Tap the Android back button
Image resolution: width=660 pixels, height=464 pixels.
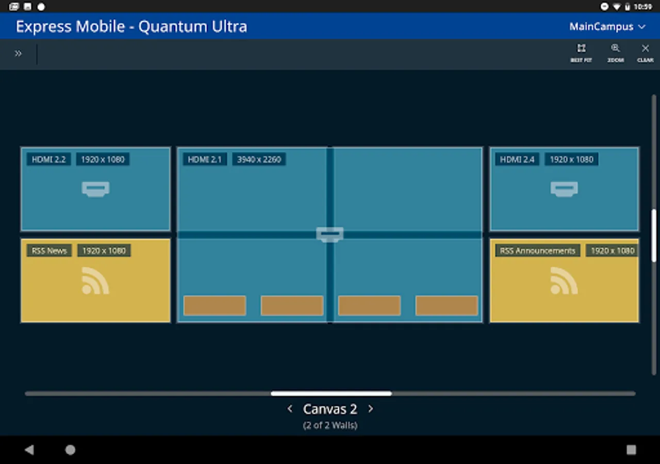click(29, 450)
